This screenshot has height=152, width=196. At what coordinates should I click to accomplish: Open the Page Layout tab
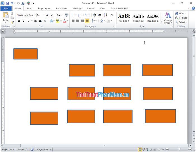(44, 8)
